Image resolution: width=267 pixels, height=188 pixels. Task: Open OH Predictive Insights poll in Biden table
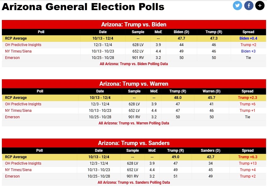click(23, 45)
